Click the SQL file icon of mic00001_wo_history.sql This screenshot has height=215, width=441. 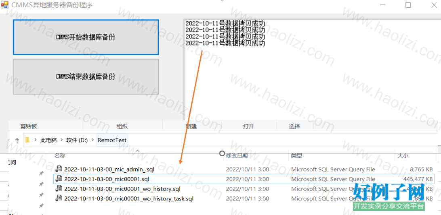[59, 189]
